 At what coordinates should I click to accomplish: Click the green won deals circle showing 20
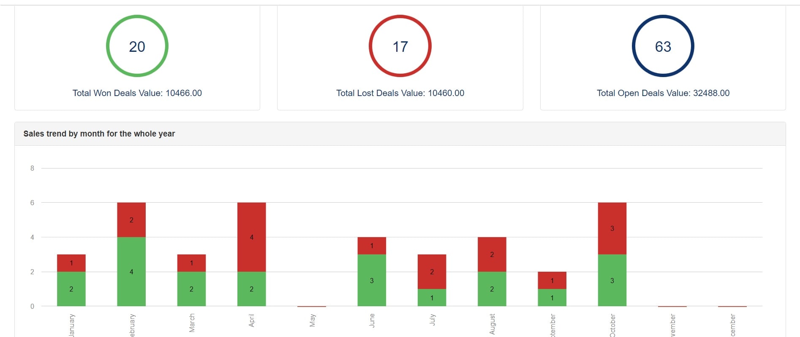[x=137, y=46]
